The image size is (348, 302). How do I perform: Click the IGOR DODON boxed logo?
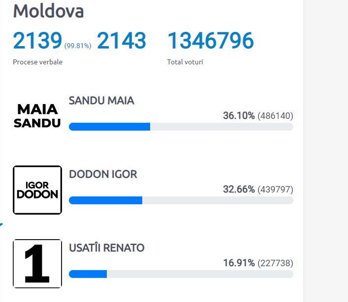[x=37, y=190]
